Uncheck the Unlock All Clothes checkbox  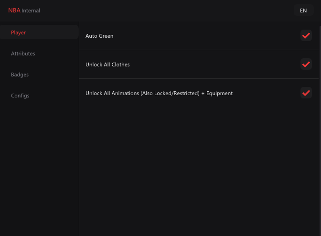[306, 64]
